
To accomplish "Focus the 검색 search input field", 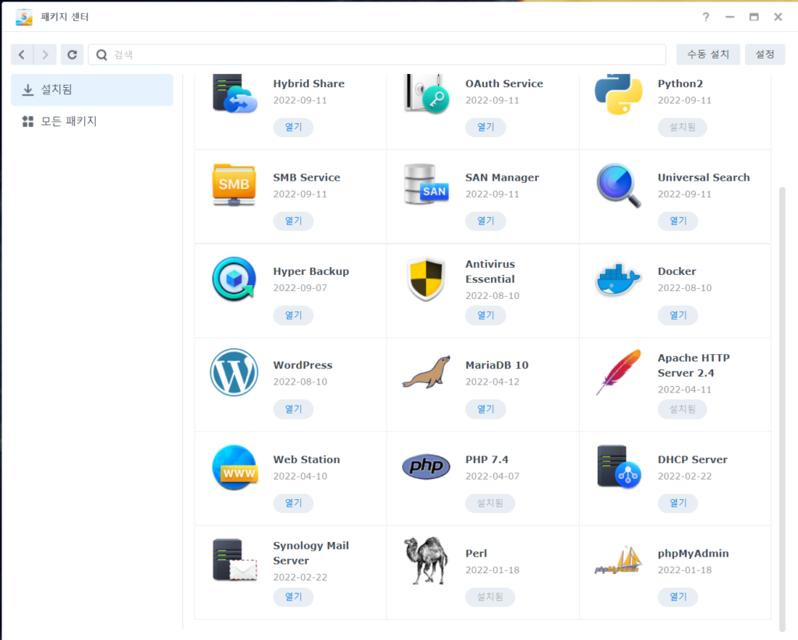I will (382, 55).
